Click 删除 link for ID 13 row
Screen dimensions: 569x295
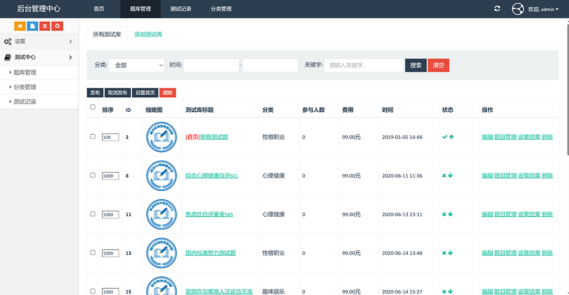tap(547, 253)
